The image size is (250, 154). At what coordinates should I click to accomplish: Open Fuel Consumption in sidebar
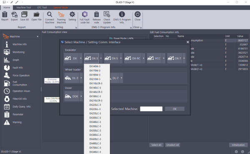click(20, 83)
